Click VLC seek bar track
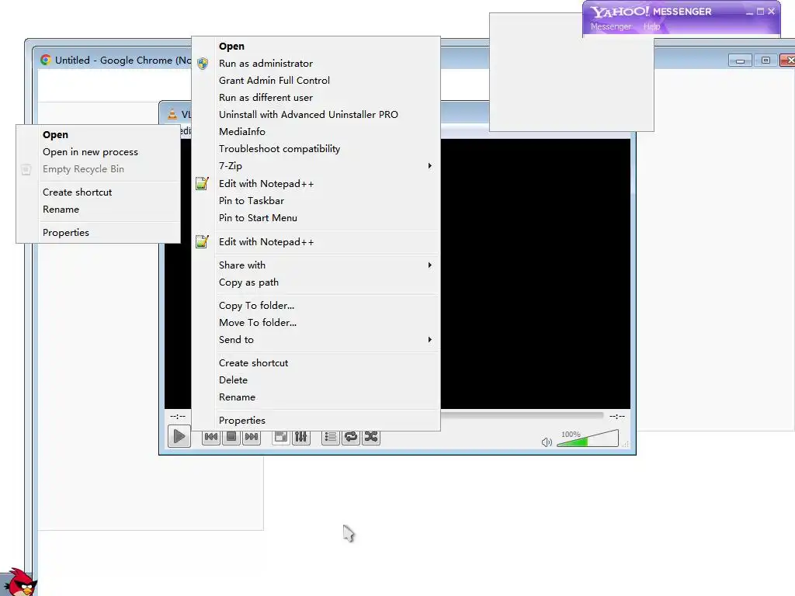The width and height of the screenshot is (795, 596). 522,416
